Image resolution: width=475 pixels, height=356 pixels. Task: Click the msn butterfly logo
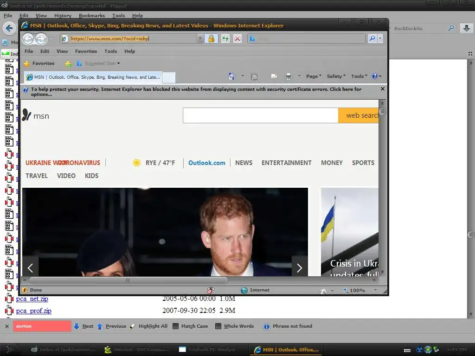click(35, 115)
